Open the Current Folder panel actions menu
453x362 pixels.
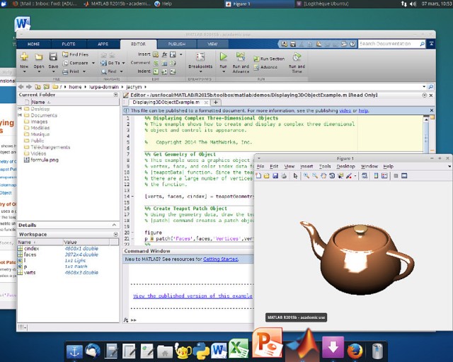point(115,94)
